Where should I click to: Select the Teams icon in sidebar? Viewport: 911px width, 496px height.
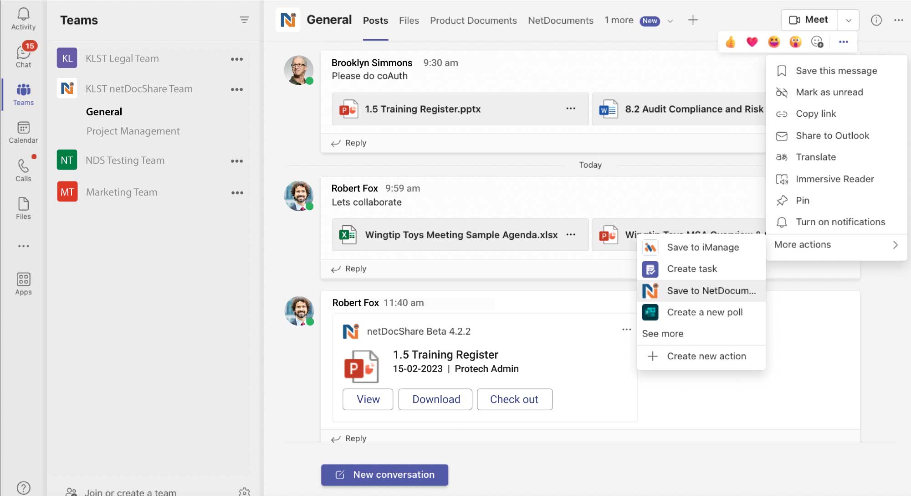(23, 94)
